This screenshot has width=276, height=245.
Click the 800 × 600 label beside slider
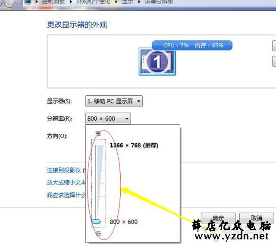point(124,222)
